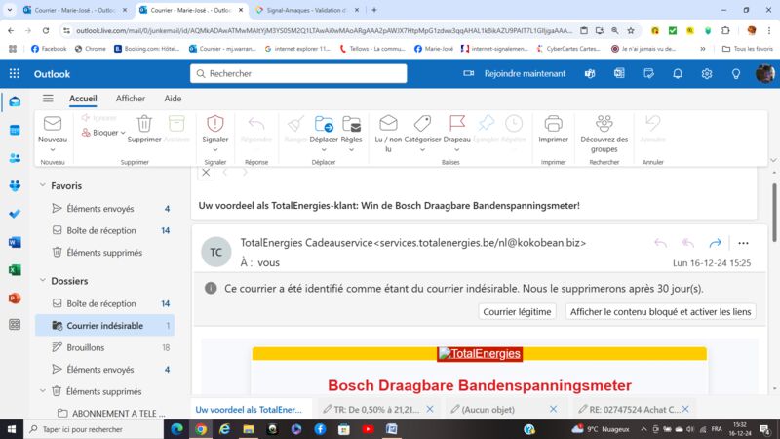Launch Excel from the left rail
780x439 pixels.
(x=15, y=270)
